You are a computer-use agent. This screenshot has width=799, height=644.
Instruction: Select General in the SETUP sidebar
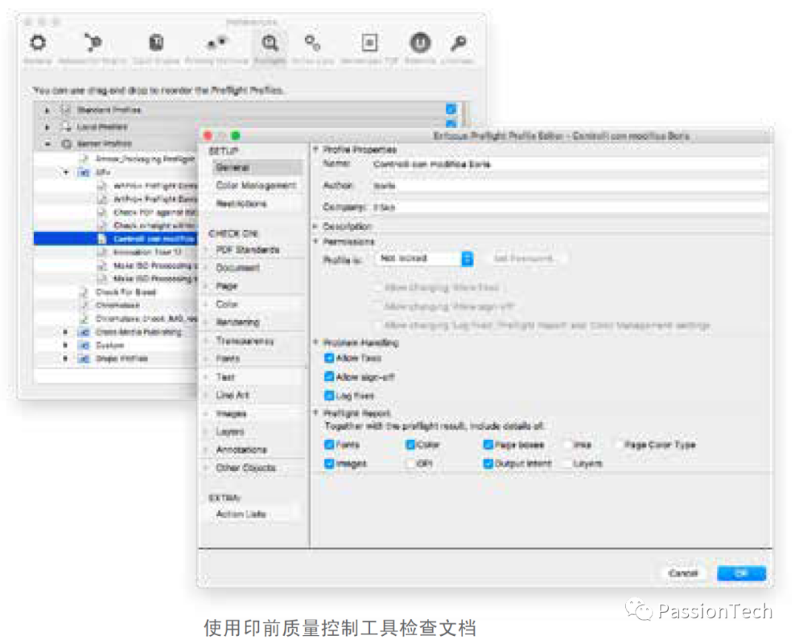257,168
